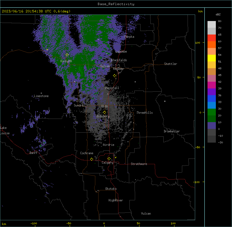The image size is (232, 227).
Task: Click the Stettler label
Action: [x=171, y=64]
